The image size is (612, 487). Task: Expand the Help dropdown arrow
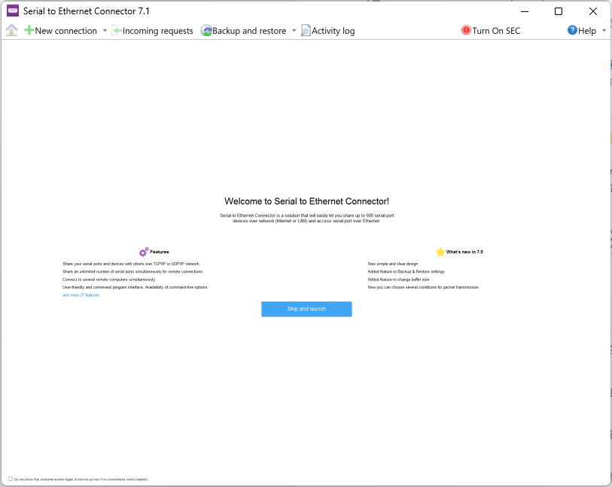coord(604,30)
